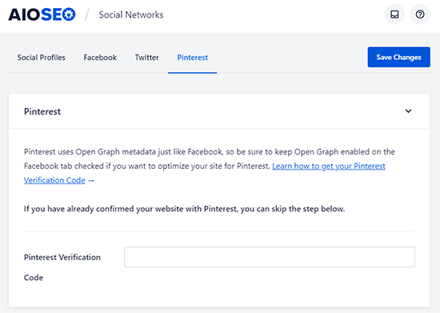Click the 'already confirmed your website' notice text
440x313 pixels.
point(184,209)
